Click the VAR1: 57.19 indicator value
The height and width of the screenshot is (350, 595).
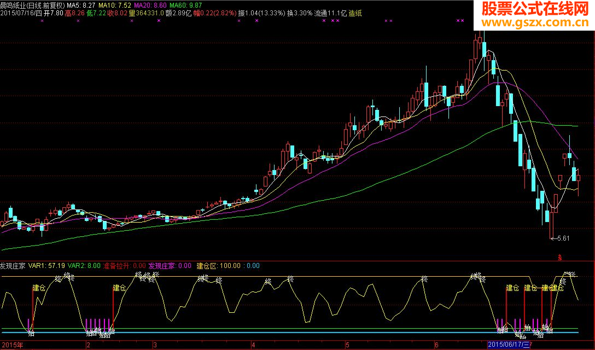(x=46, y=266)
